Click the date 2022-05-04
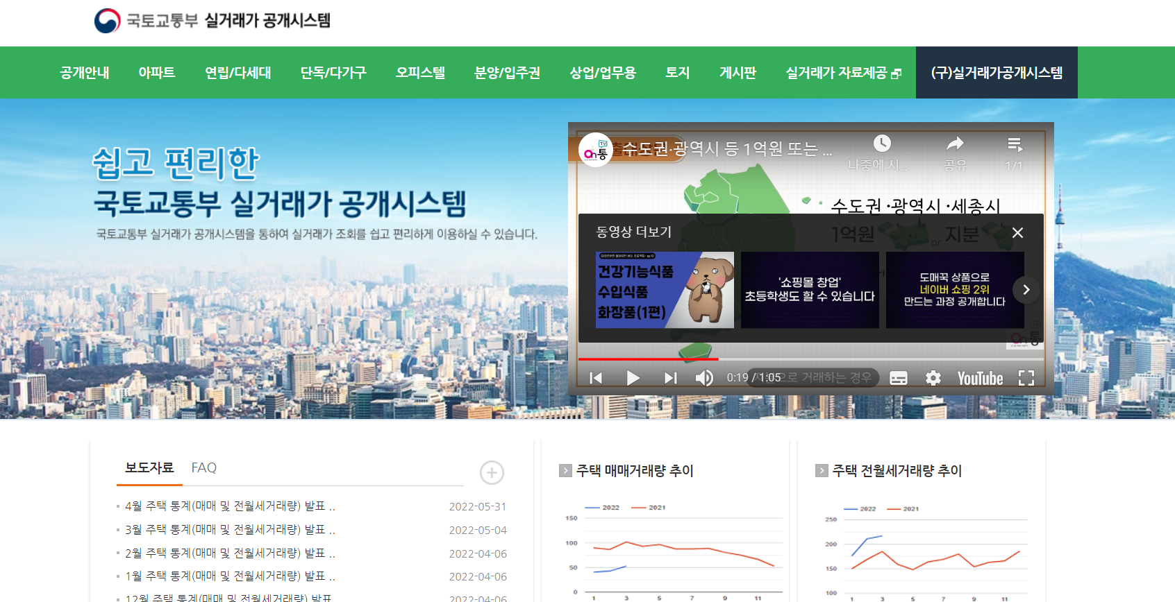 click(x=478, y=531)
